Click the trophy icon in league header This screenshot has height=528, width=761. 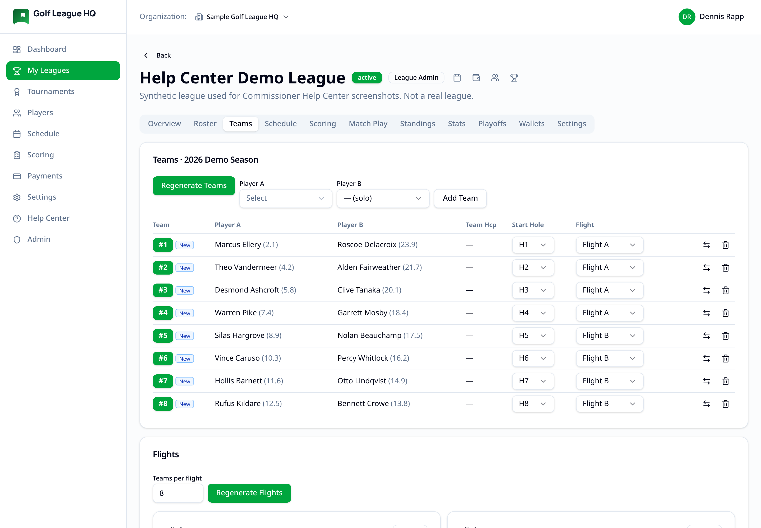coord(514,77)
